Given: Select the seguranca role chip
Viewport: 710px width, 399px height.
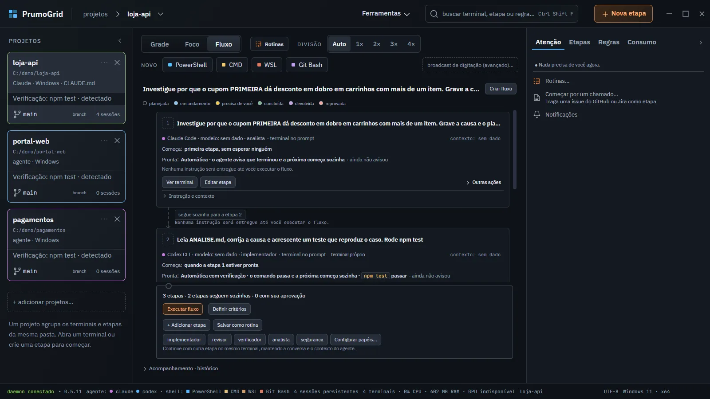Looking at the screenshot, I should tap(312, 340).
